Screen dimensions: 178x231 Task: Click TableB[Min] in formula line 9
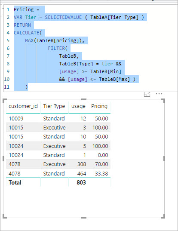tap(106, 71)
